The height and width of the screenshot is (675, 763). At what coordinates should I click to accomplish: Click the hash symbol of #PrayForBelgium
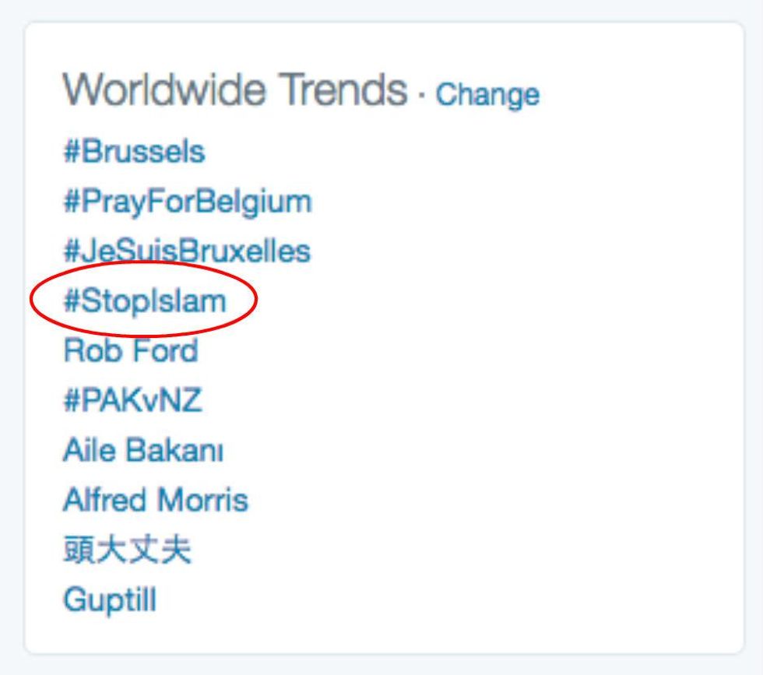coord(72,201)
